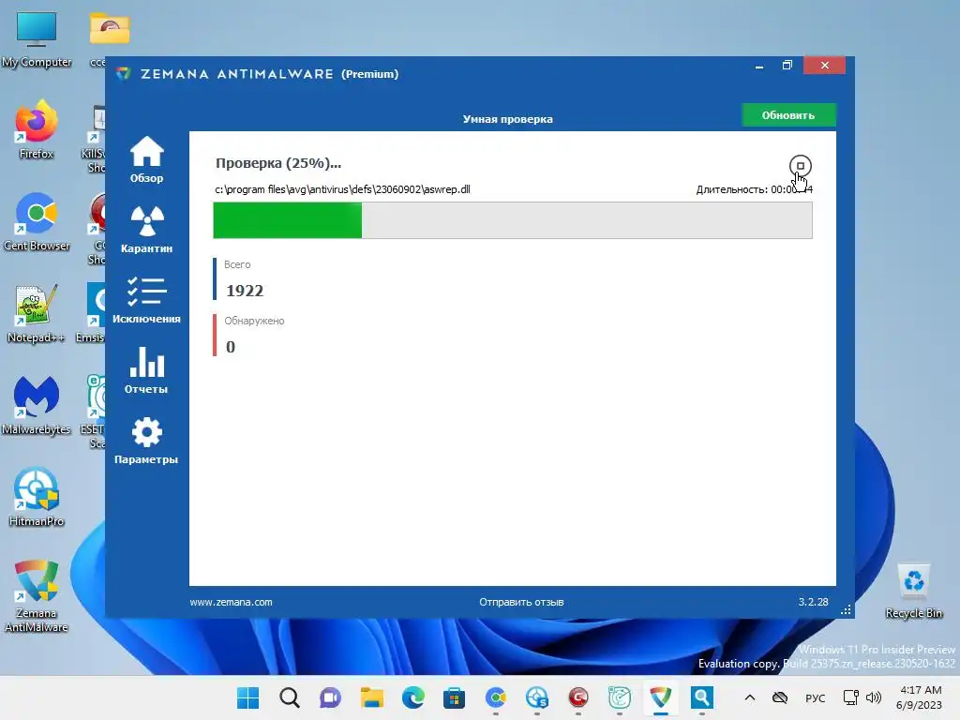This screenshot has height=720, width=960.
Task: Restore down the Zemana window
Action: [787, 66]
